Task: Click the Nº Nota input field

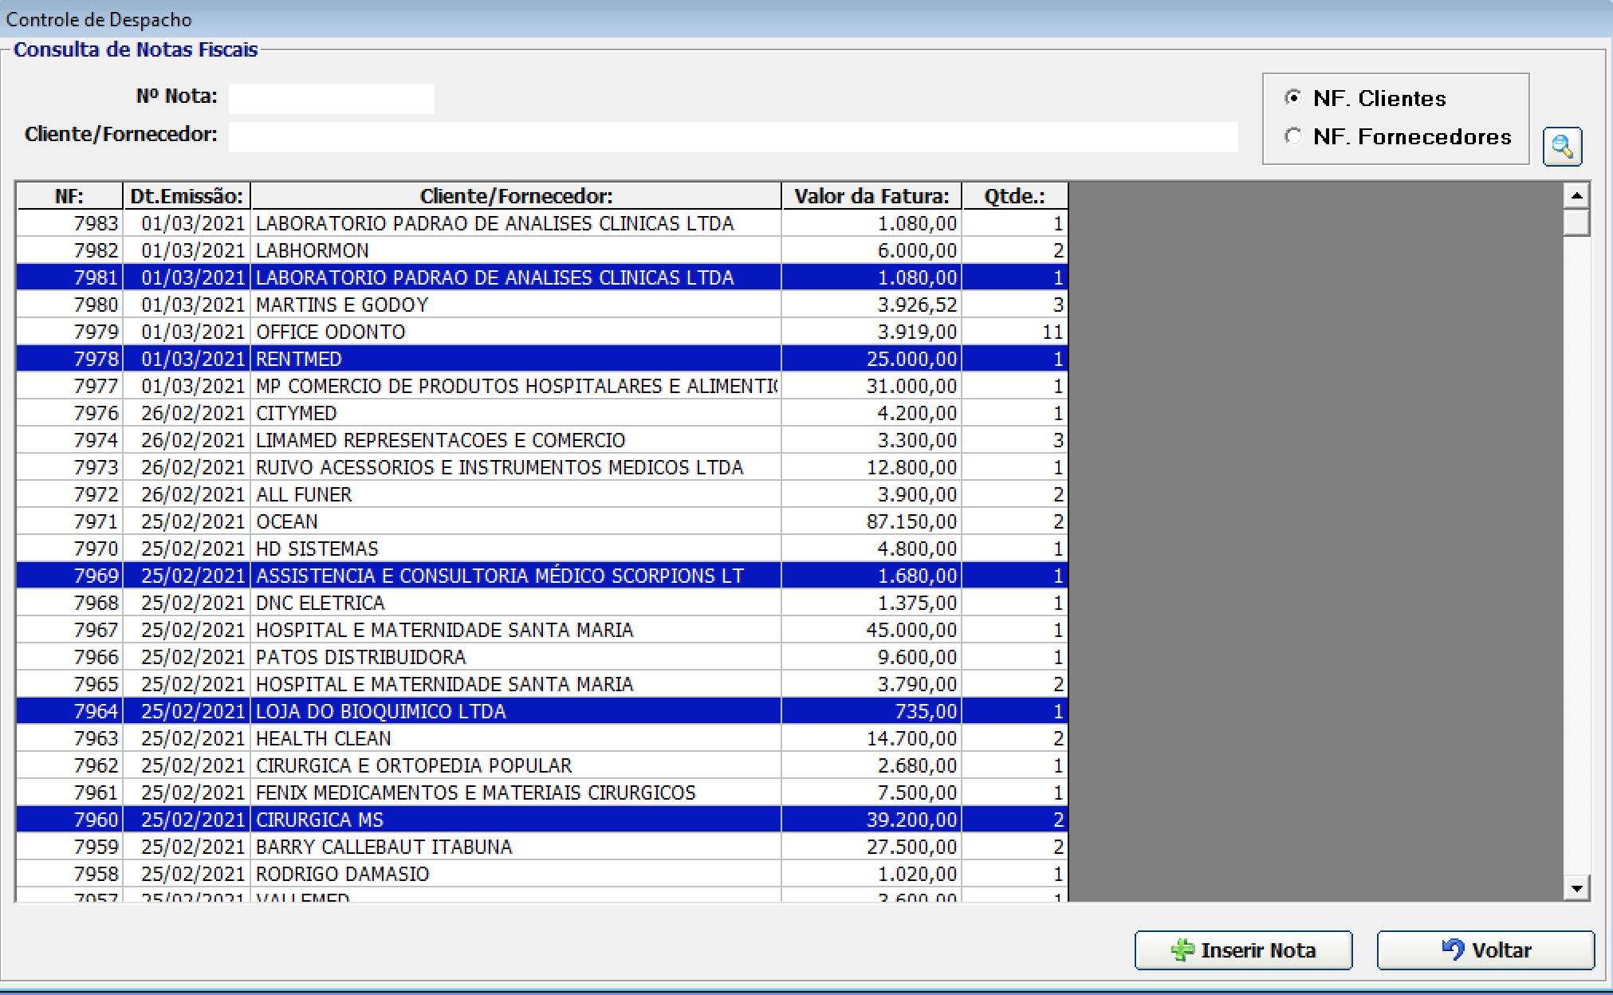Action: coord(331,98)
